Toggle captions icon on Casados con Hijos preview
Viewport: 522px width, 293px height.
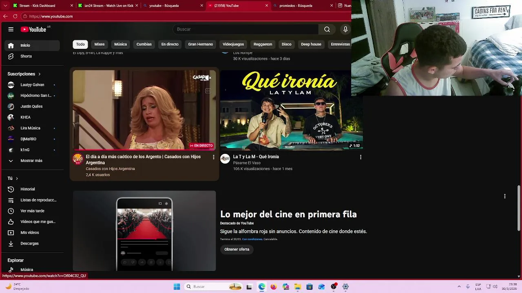pyautogui.click(x=208, y=91)
